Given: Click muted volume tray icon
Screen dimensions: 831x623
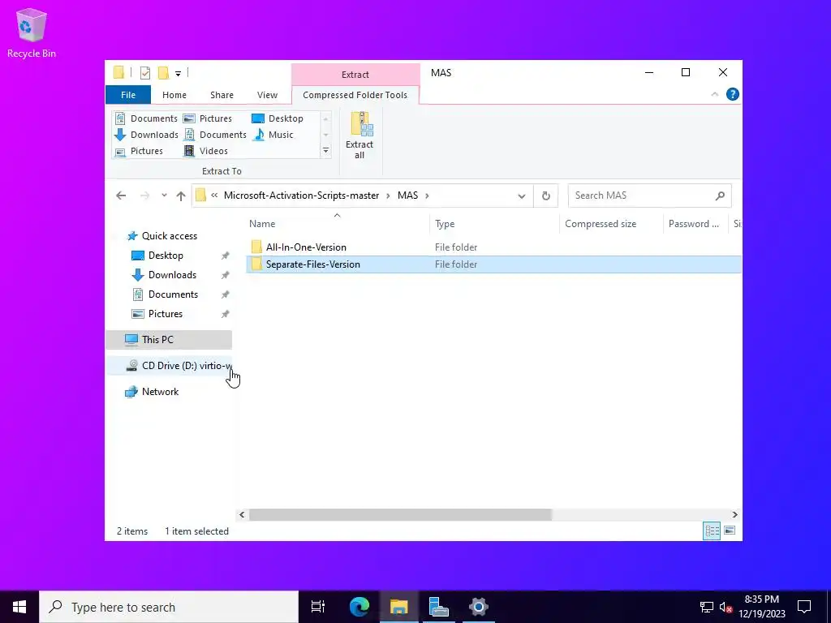Looking at the screenshot, I should pos(726,607).
